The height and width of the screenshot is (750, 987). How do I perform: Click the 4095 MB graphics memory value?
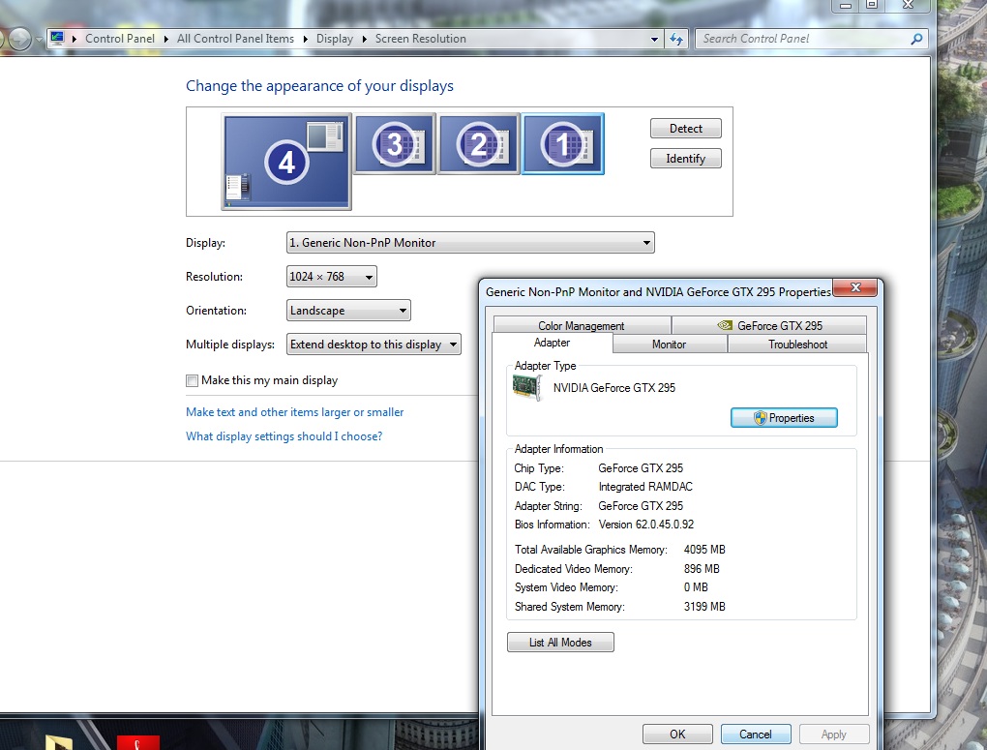(x=704, y=550)
